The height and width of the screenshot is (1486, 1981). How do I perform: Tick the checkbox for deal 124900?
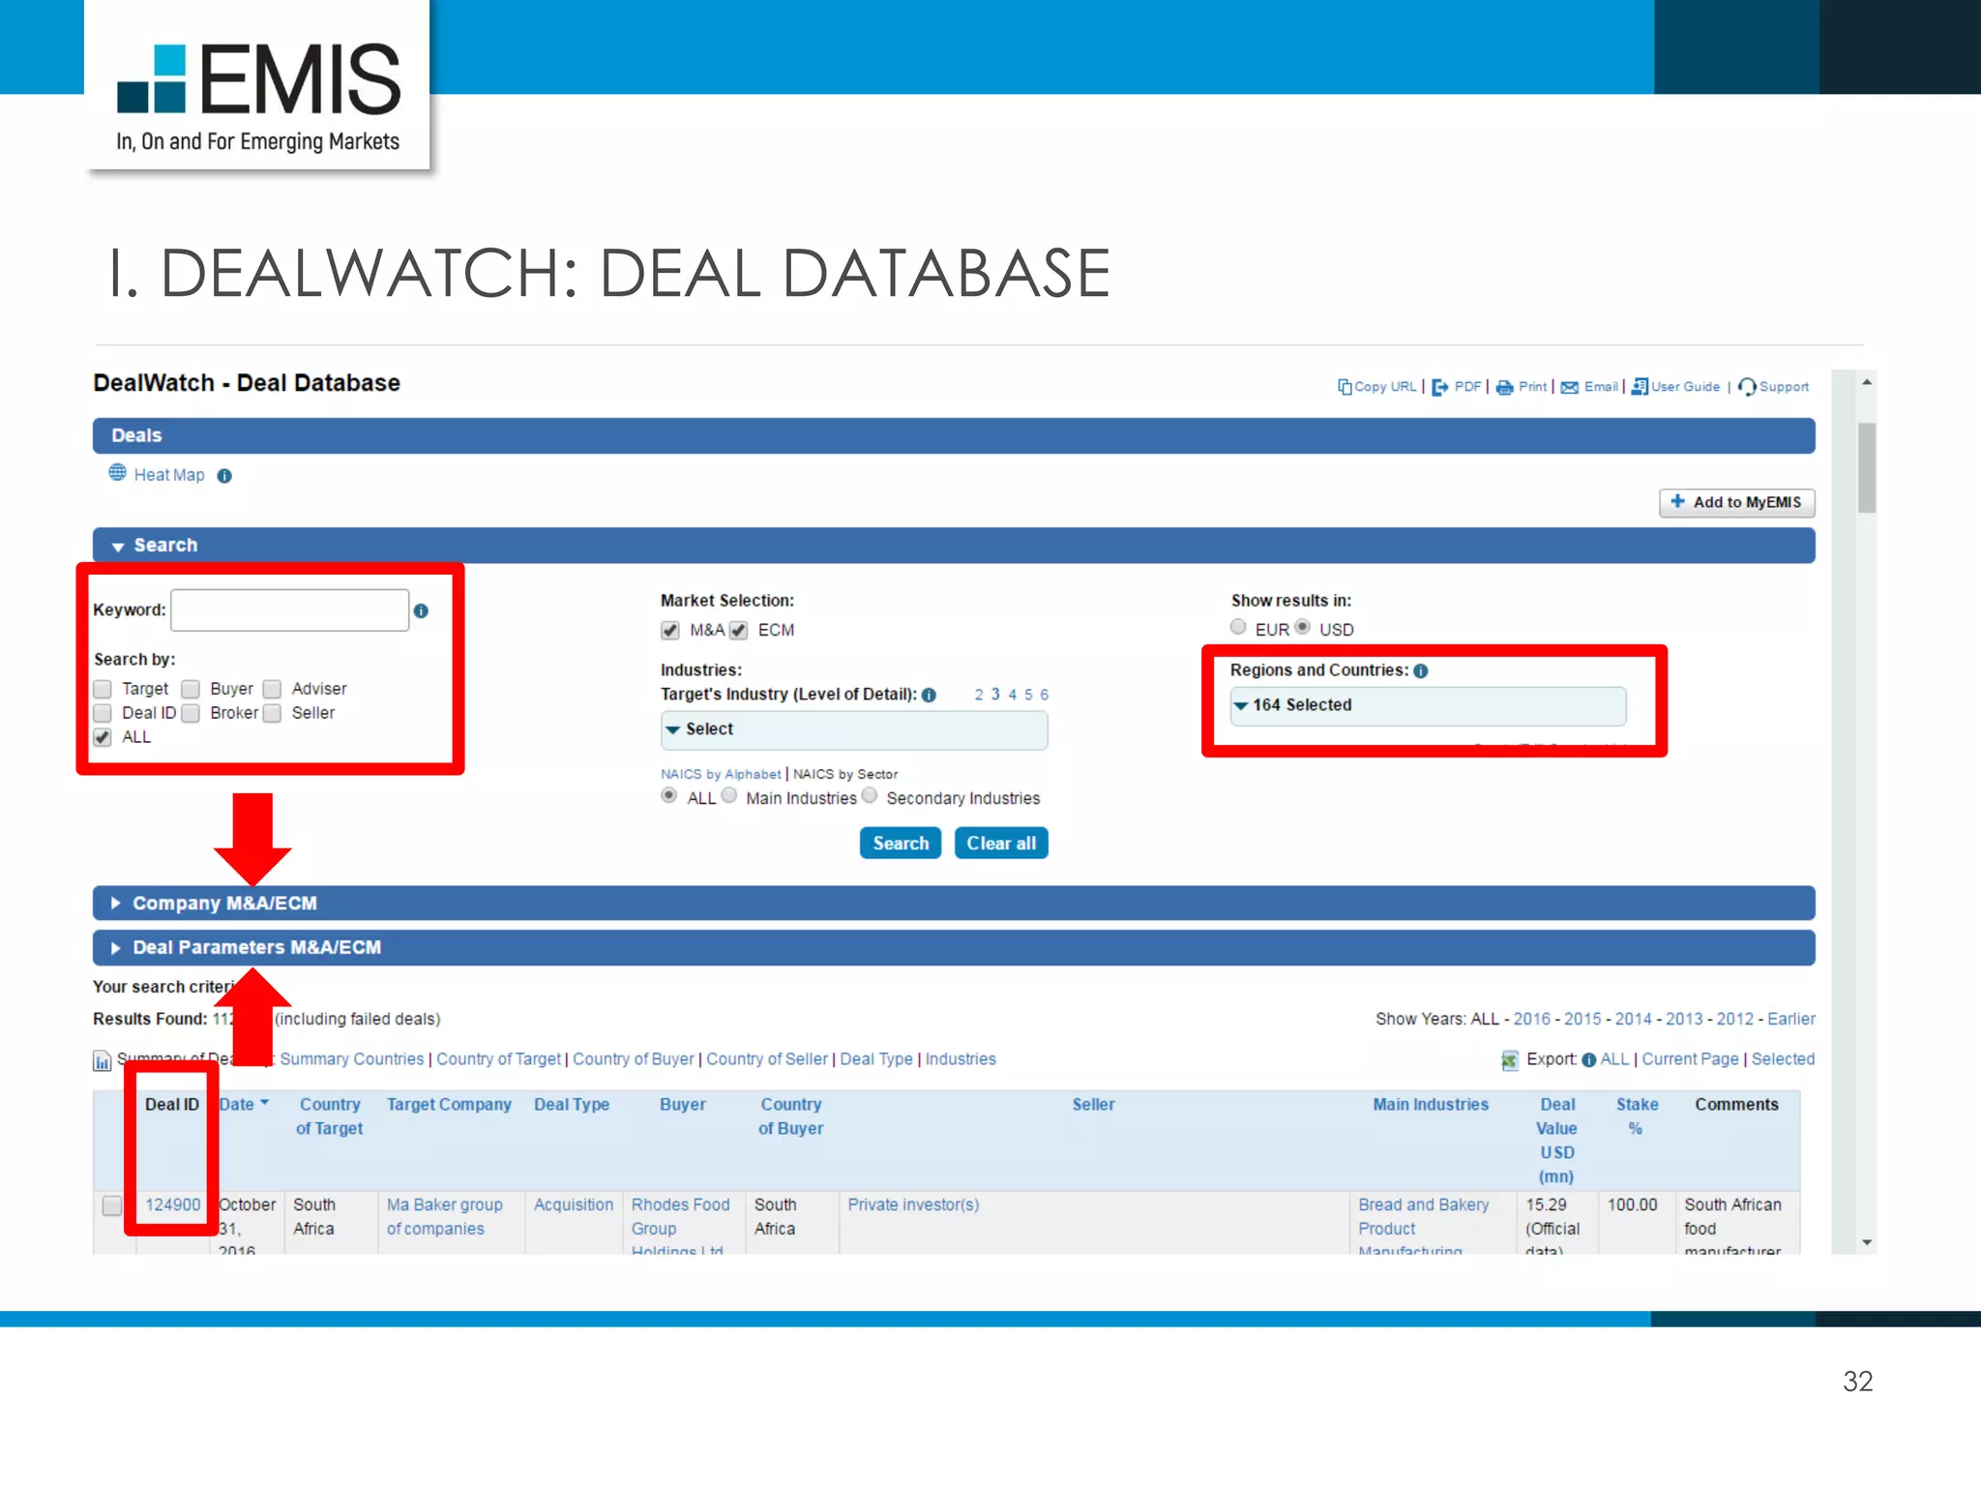112,1205
